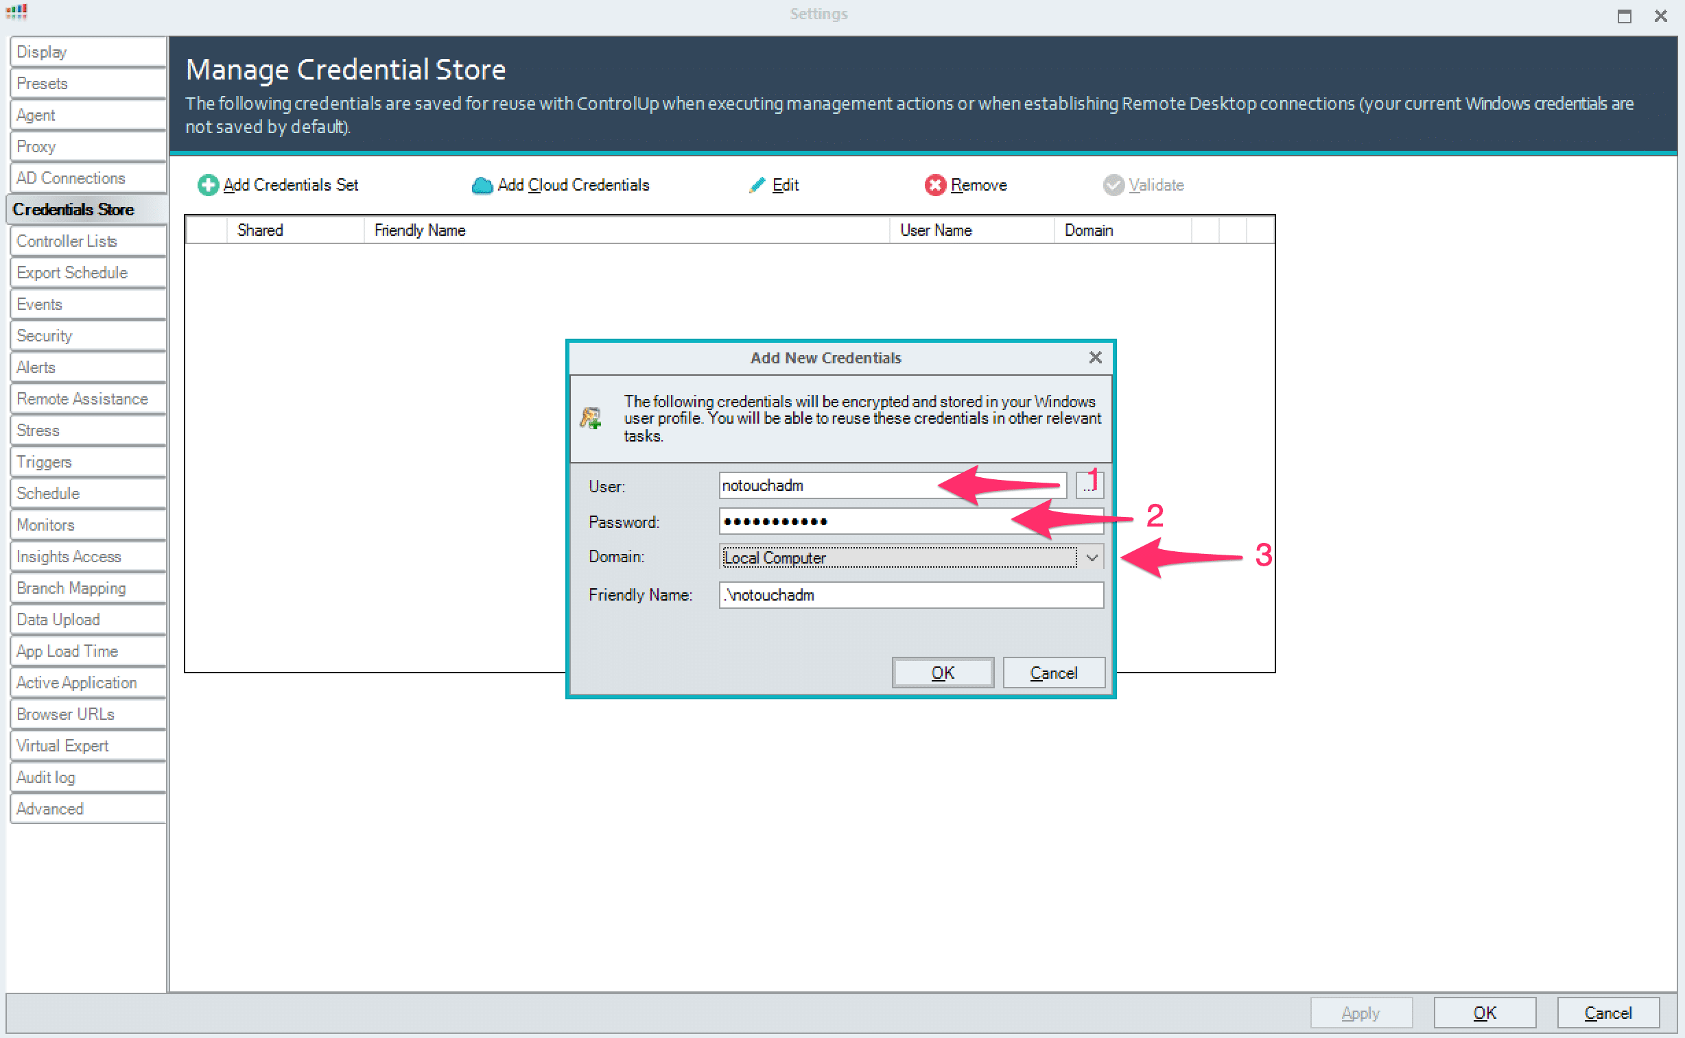Click the red Remove X icon
This screenshot has width=1685, height=1038.
[x=934, y=185]
